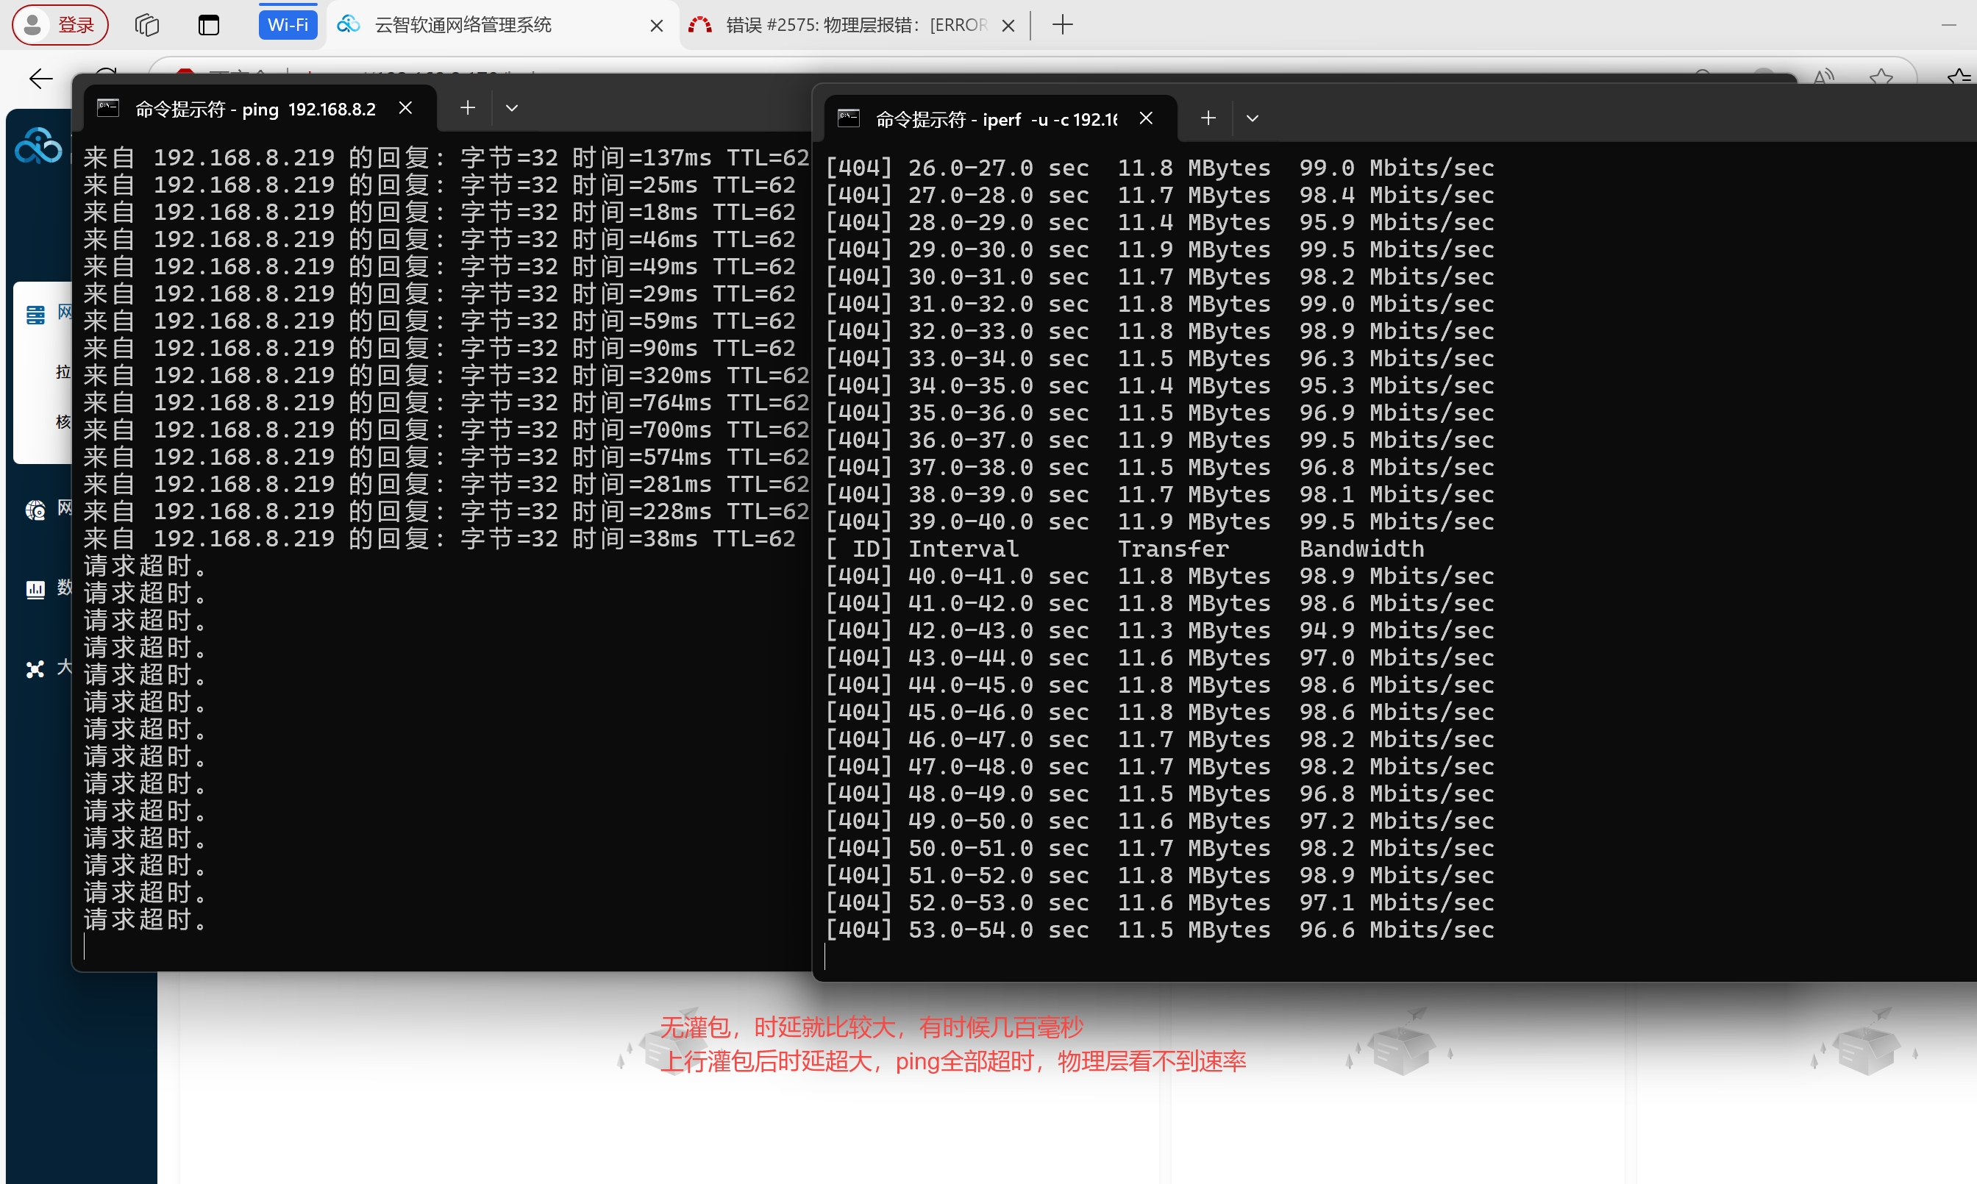Select the Wi-Fi tab group label
The height and width of the screenshot is (1184, 1977).
point(288,25)
